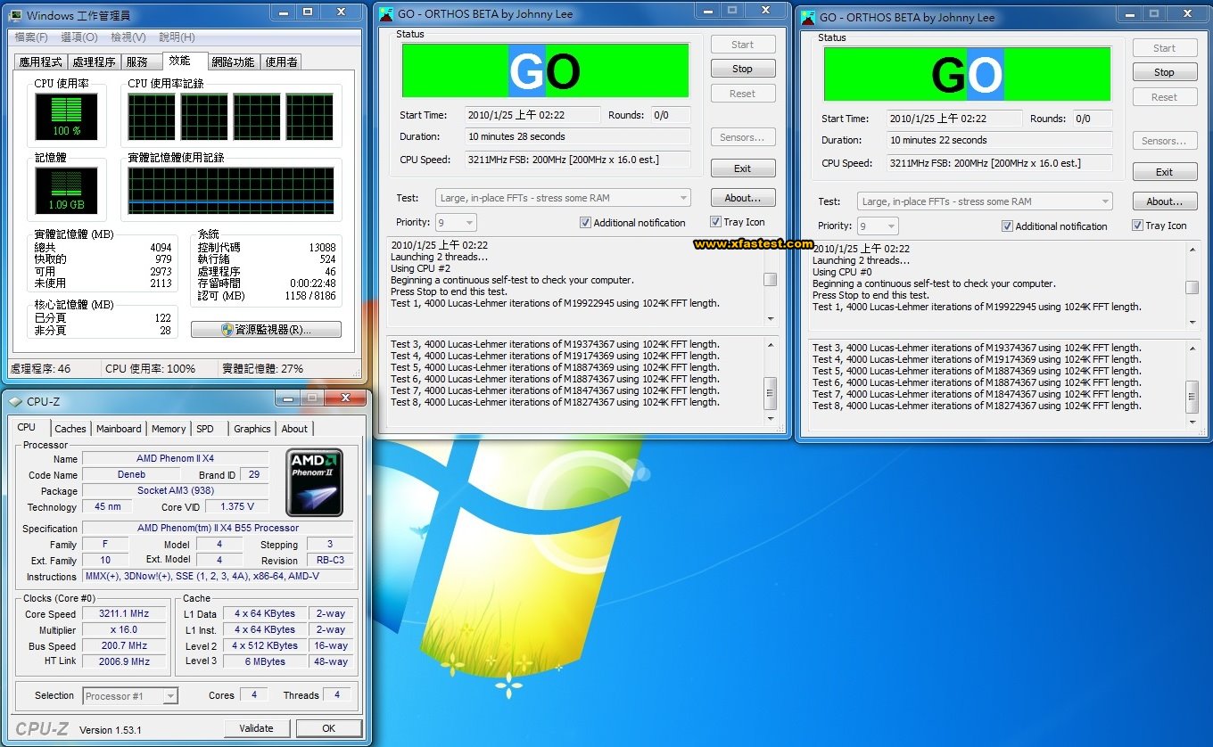This screenshot has height=747, width=1213.
Task: Click lower log scrollbar in right ORTHOS window
Action: pyautogui.click(x=1192, y=396)
